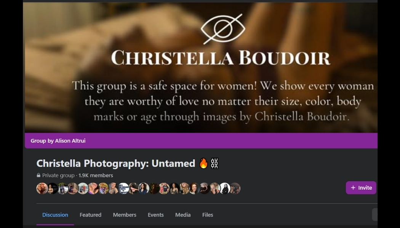Switch to the Discussion tab
The width and height of the screenshot is (400, 228).
[x=55, y=215]
